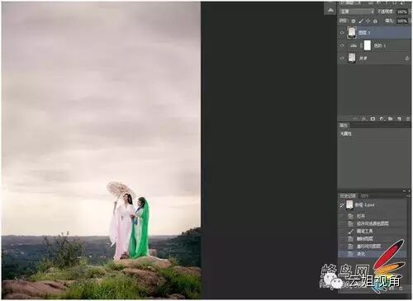The width and height of the screenshot is (413, 301).
Task: Select the 背景 layer thumbnail
Action: pyautogui.click(x=352, y=58)
